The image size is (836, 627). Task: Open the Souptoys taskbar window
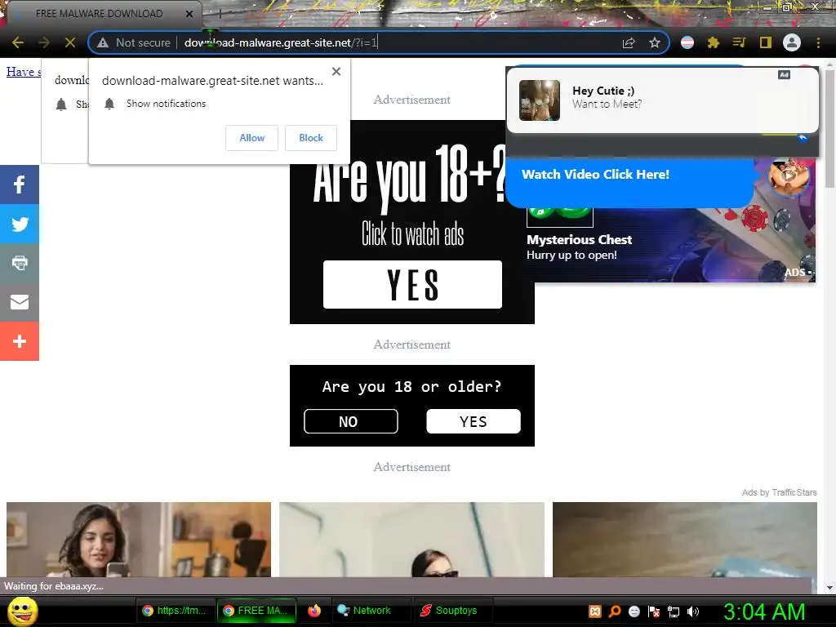(x=454, y=611)
